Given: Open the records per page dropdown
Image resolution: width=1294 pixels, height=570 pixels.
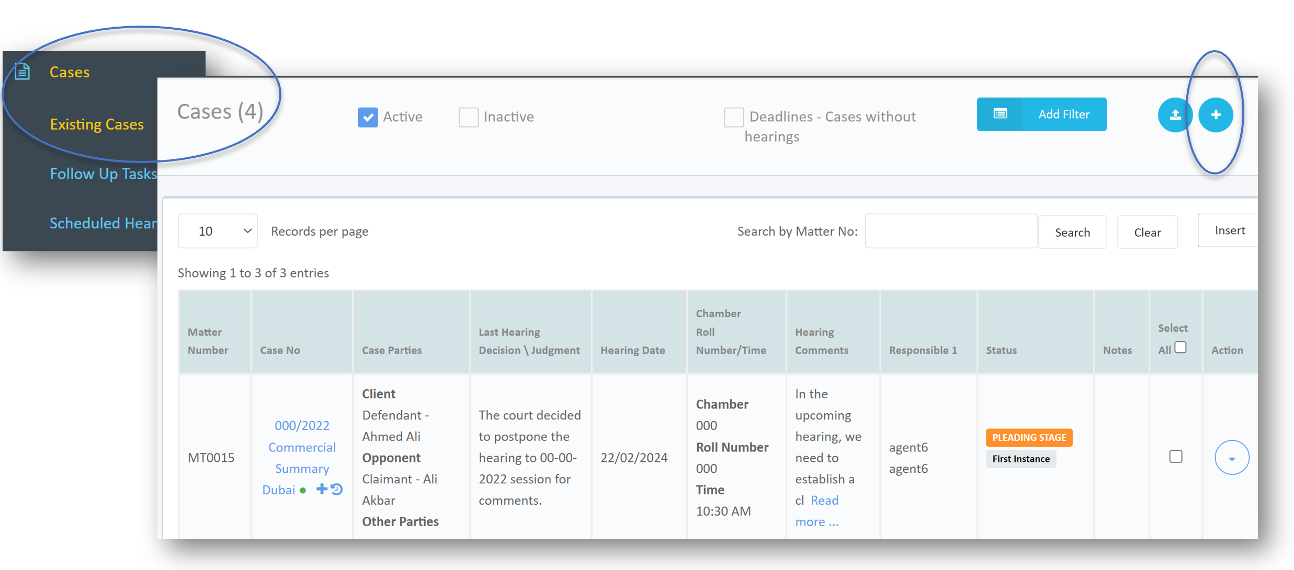Looking at the screenshot, I should (x=218, y=231).
